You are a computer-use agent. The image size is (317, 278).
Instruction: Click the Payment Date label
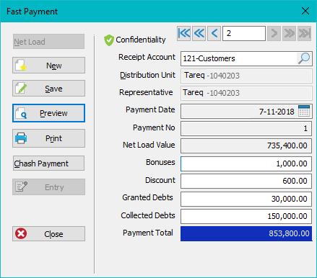coord(150,109)
